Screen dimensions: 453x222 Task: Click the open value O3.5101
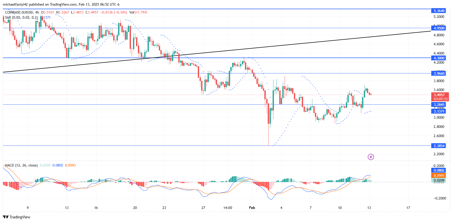coord(48,12)
